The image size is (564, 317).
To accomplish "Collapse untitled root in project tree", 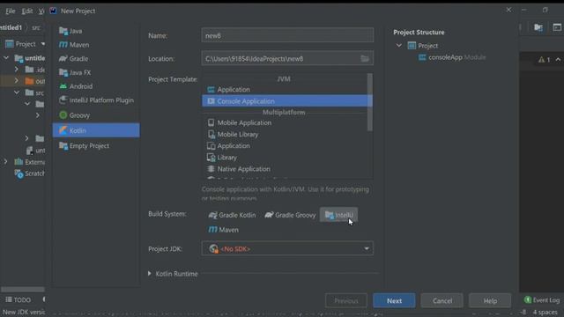I will pyautogui.click(x=6, y=58).
